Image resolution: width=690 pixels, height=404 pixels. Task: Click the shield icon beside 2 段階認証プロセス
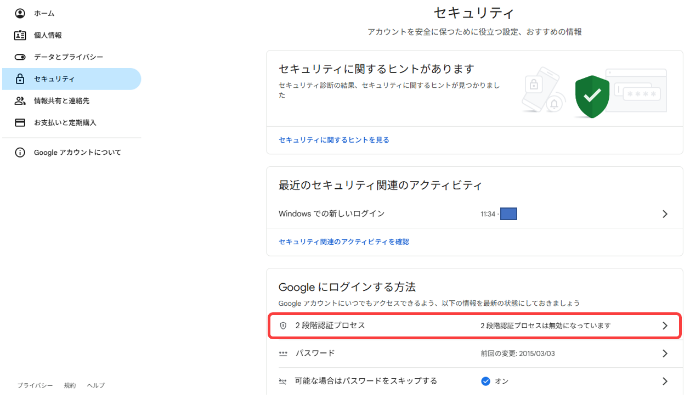click(x=283, y=326)
